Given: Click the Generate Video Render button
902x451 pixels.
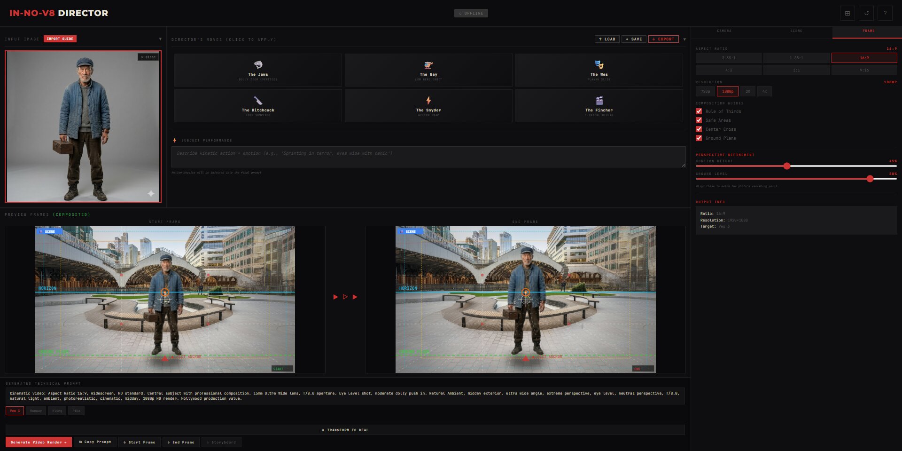Looking at the screenshot, I should [x=39, y=442].
